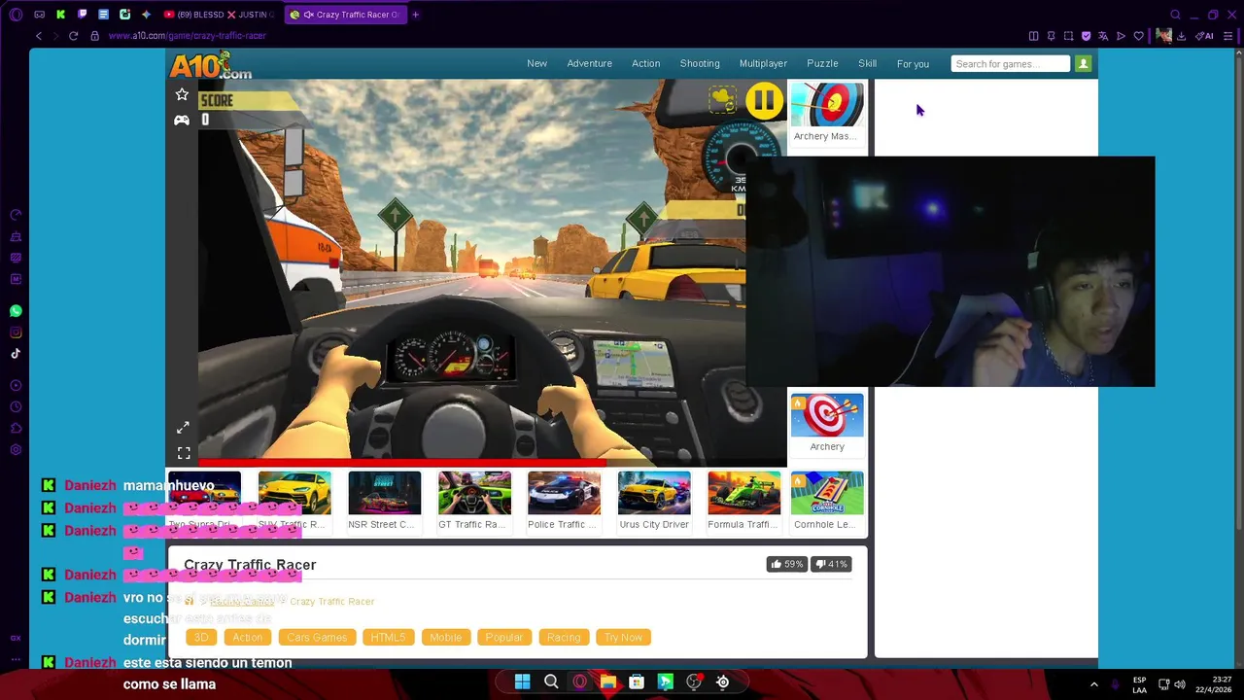The height and width of the screenshot is (700, 1244).
Task: Click the heart bookmark icon
Action: (1138, 36)
